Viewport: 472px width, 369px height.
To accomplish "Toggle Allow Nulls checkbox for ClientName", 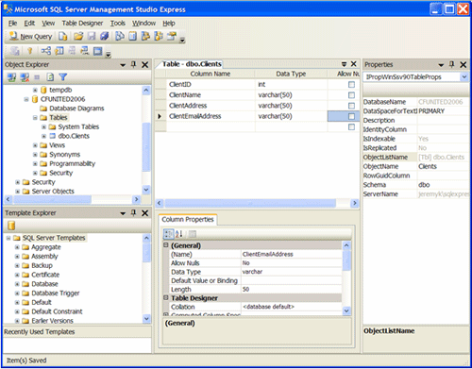I will [351, 95].
